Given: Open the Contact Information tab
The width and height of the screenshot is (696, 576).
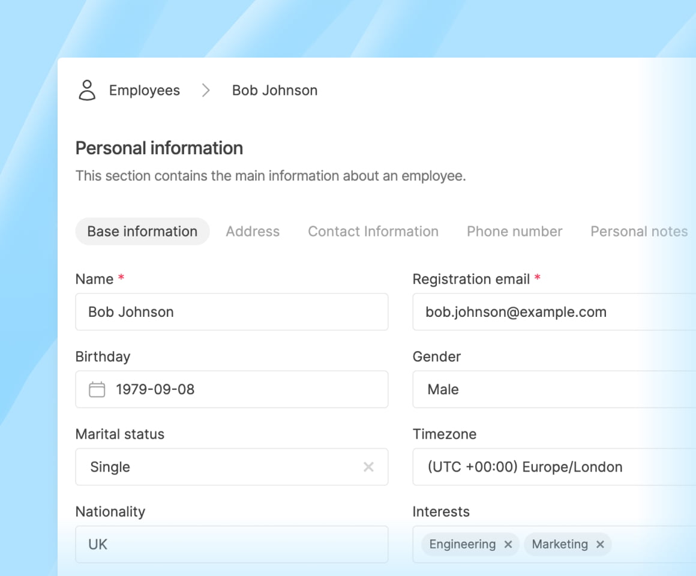Looking at the screenshot, I should click(x=373, y=232).
